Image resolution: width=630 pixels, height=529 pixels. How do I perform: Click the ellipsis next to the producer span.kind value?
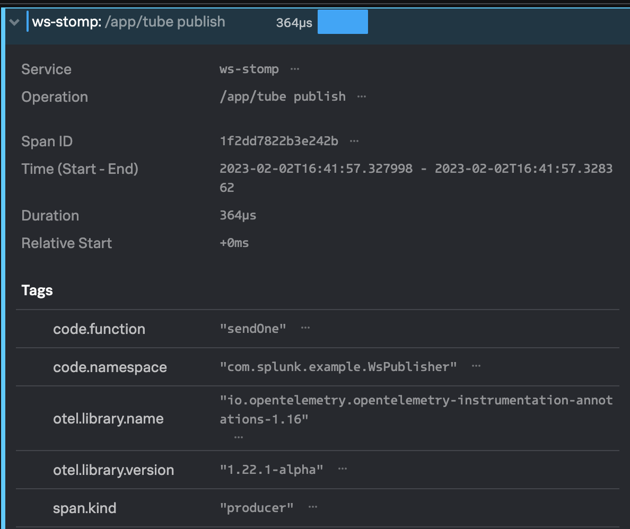[x=312, y=507]
